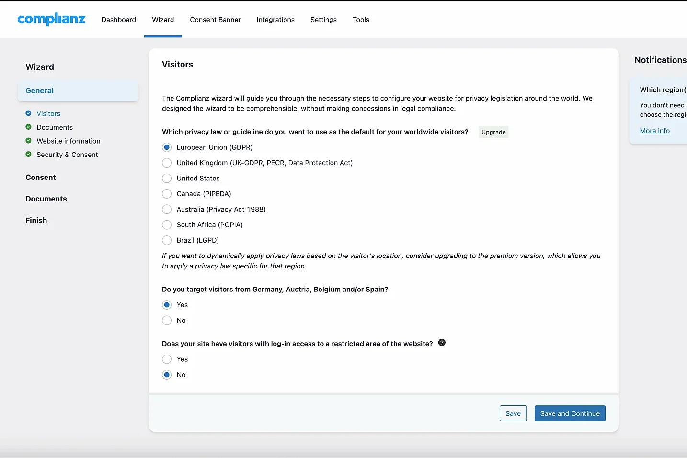The image size is (687, 458).
Task: Expand the General wizard section
Action: coord(78,90)
